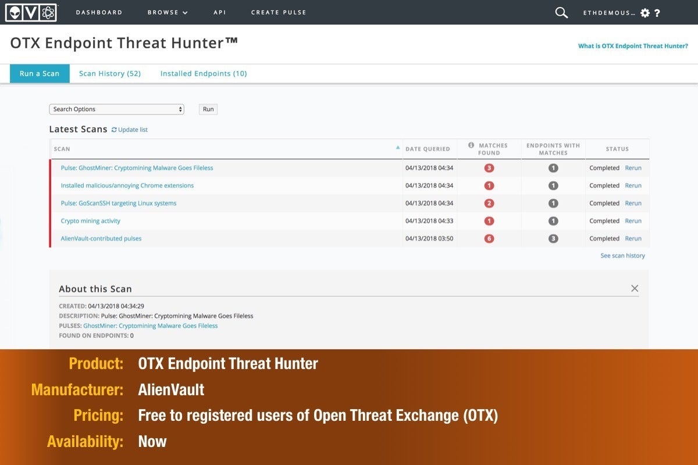698x465 pixels.
Task: Open What is OTX Endpoint Threat Hunter link
Action: pos(633,46)
